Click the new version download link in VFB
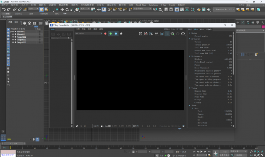 point(173,29)
